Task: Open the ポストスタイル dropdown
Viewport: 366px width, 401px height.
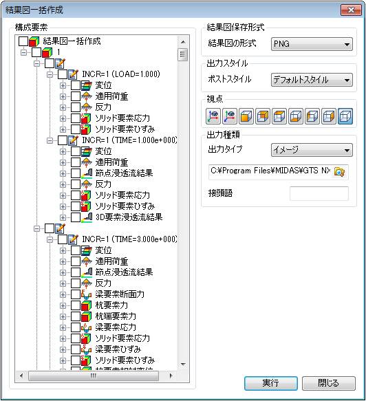Action: [x=312, y=80]
